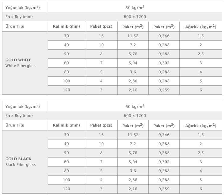Click the 2,5 weight value in second table
The width and height of the screenshot is (224, 196).
pos(201,153)
